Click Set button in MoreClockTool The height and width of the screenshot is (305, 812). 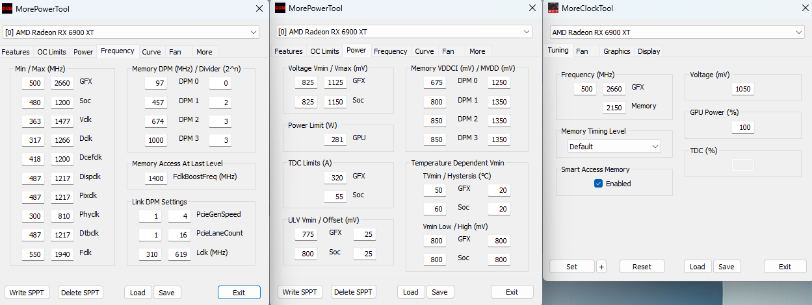[x=571, y=267]
